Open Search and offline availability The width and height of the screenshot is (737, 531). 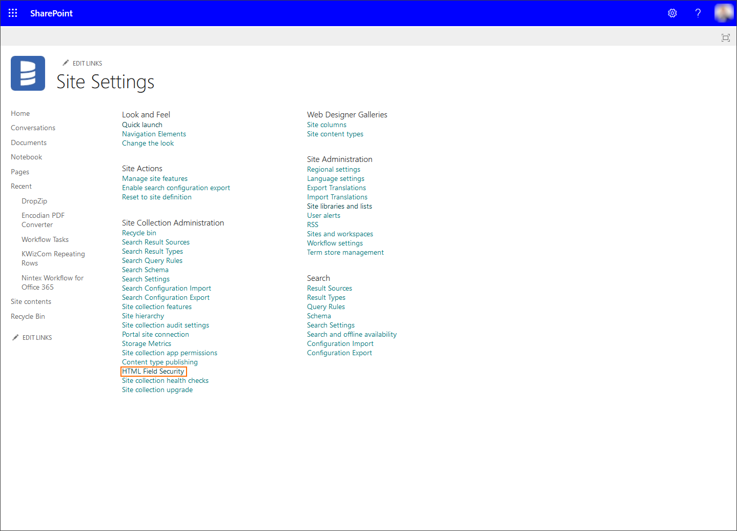(352, 335)
